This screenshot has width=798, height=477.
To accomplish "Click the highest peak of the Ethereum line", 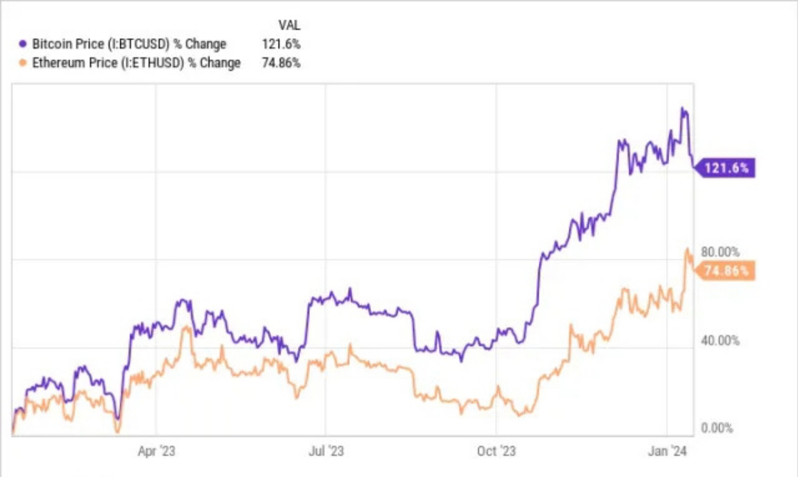I will coord(688,249).
